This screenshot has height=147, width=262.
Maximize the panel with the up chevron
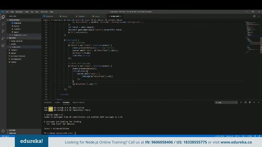[x=254, y=102]
